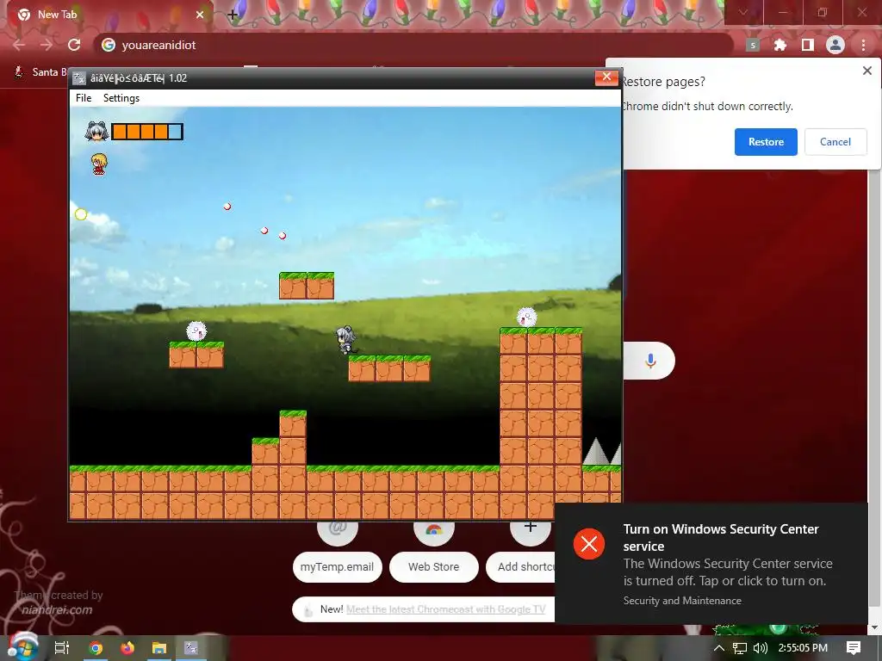882x661 pixels.
Task: Click the white fuzzy enemy on left platform
Action: (196, 331)
